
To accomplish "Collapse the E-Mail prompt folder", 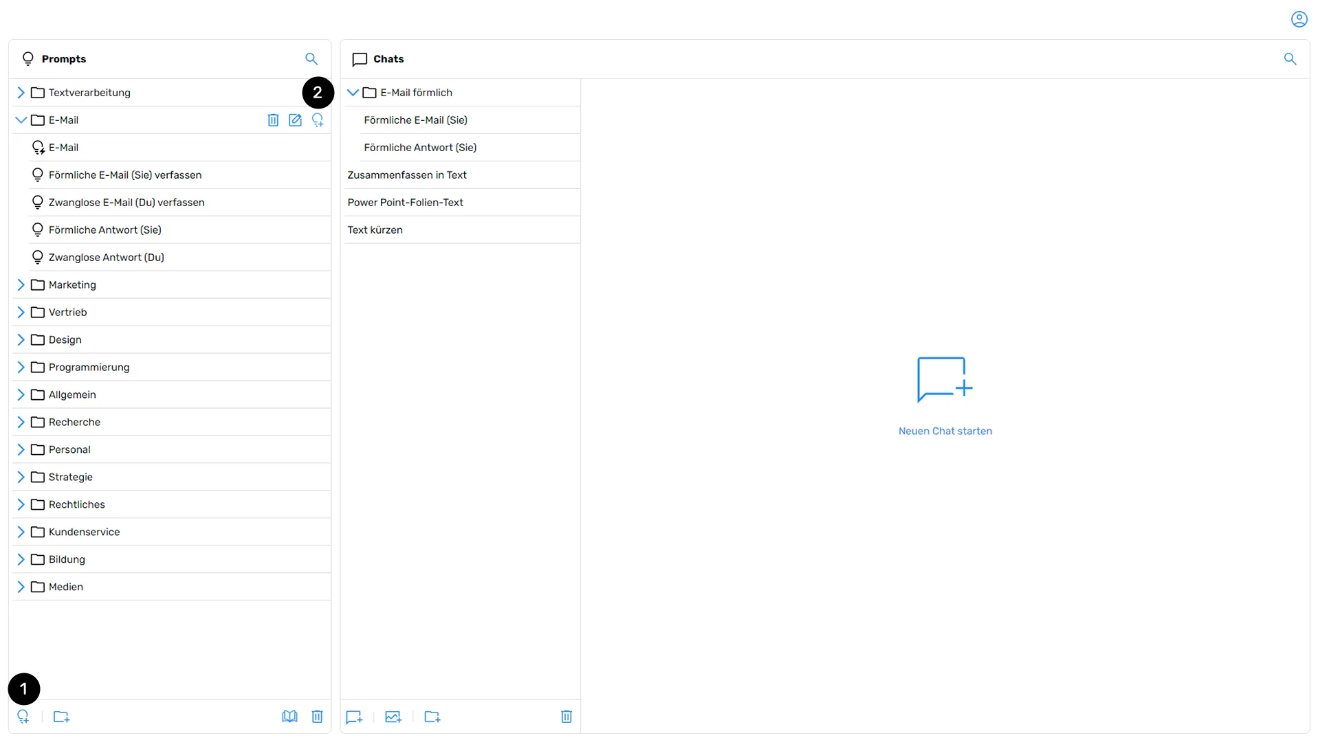I will coord(21,120).
